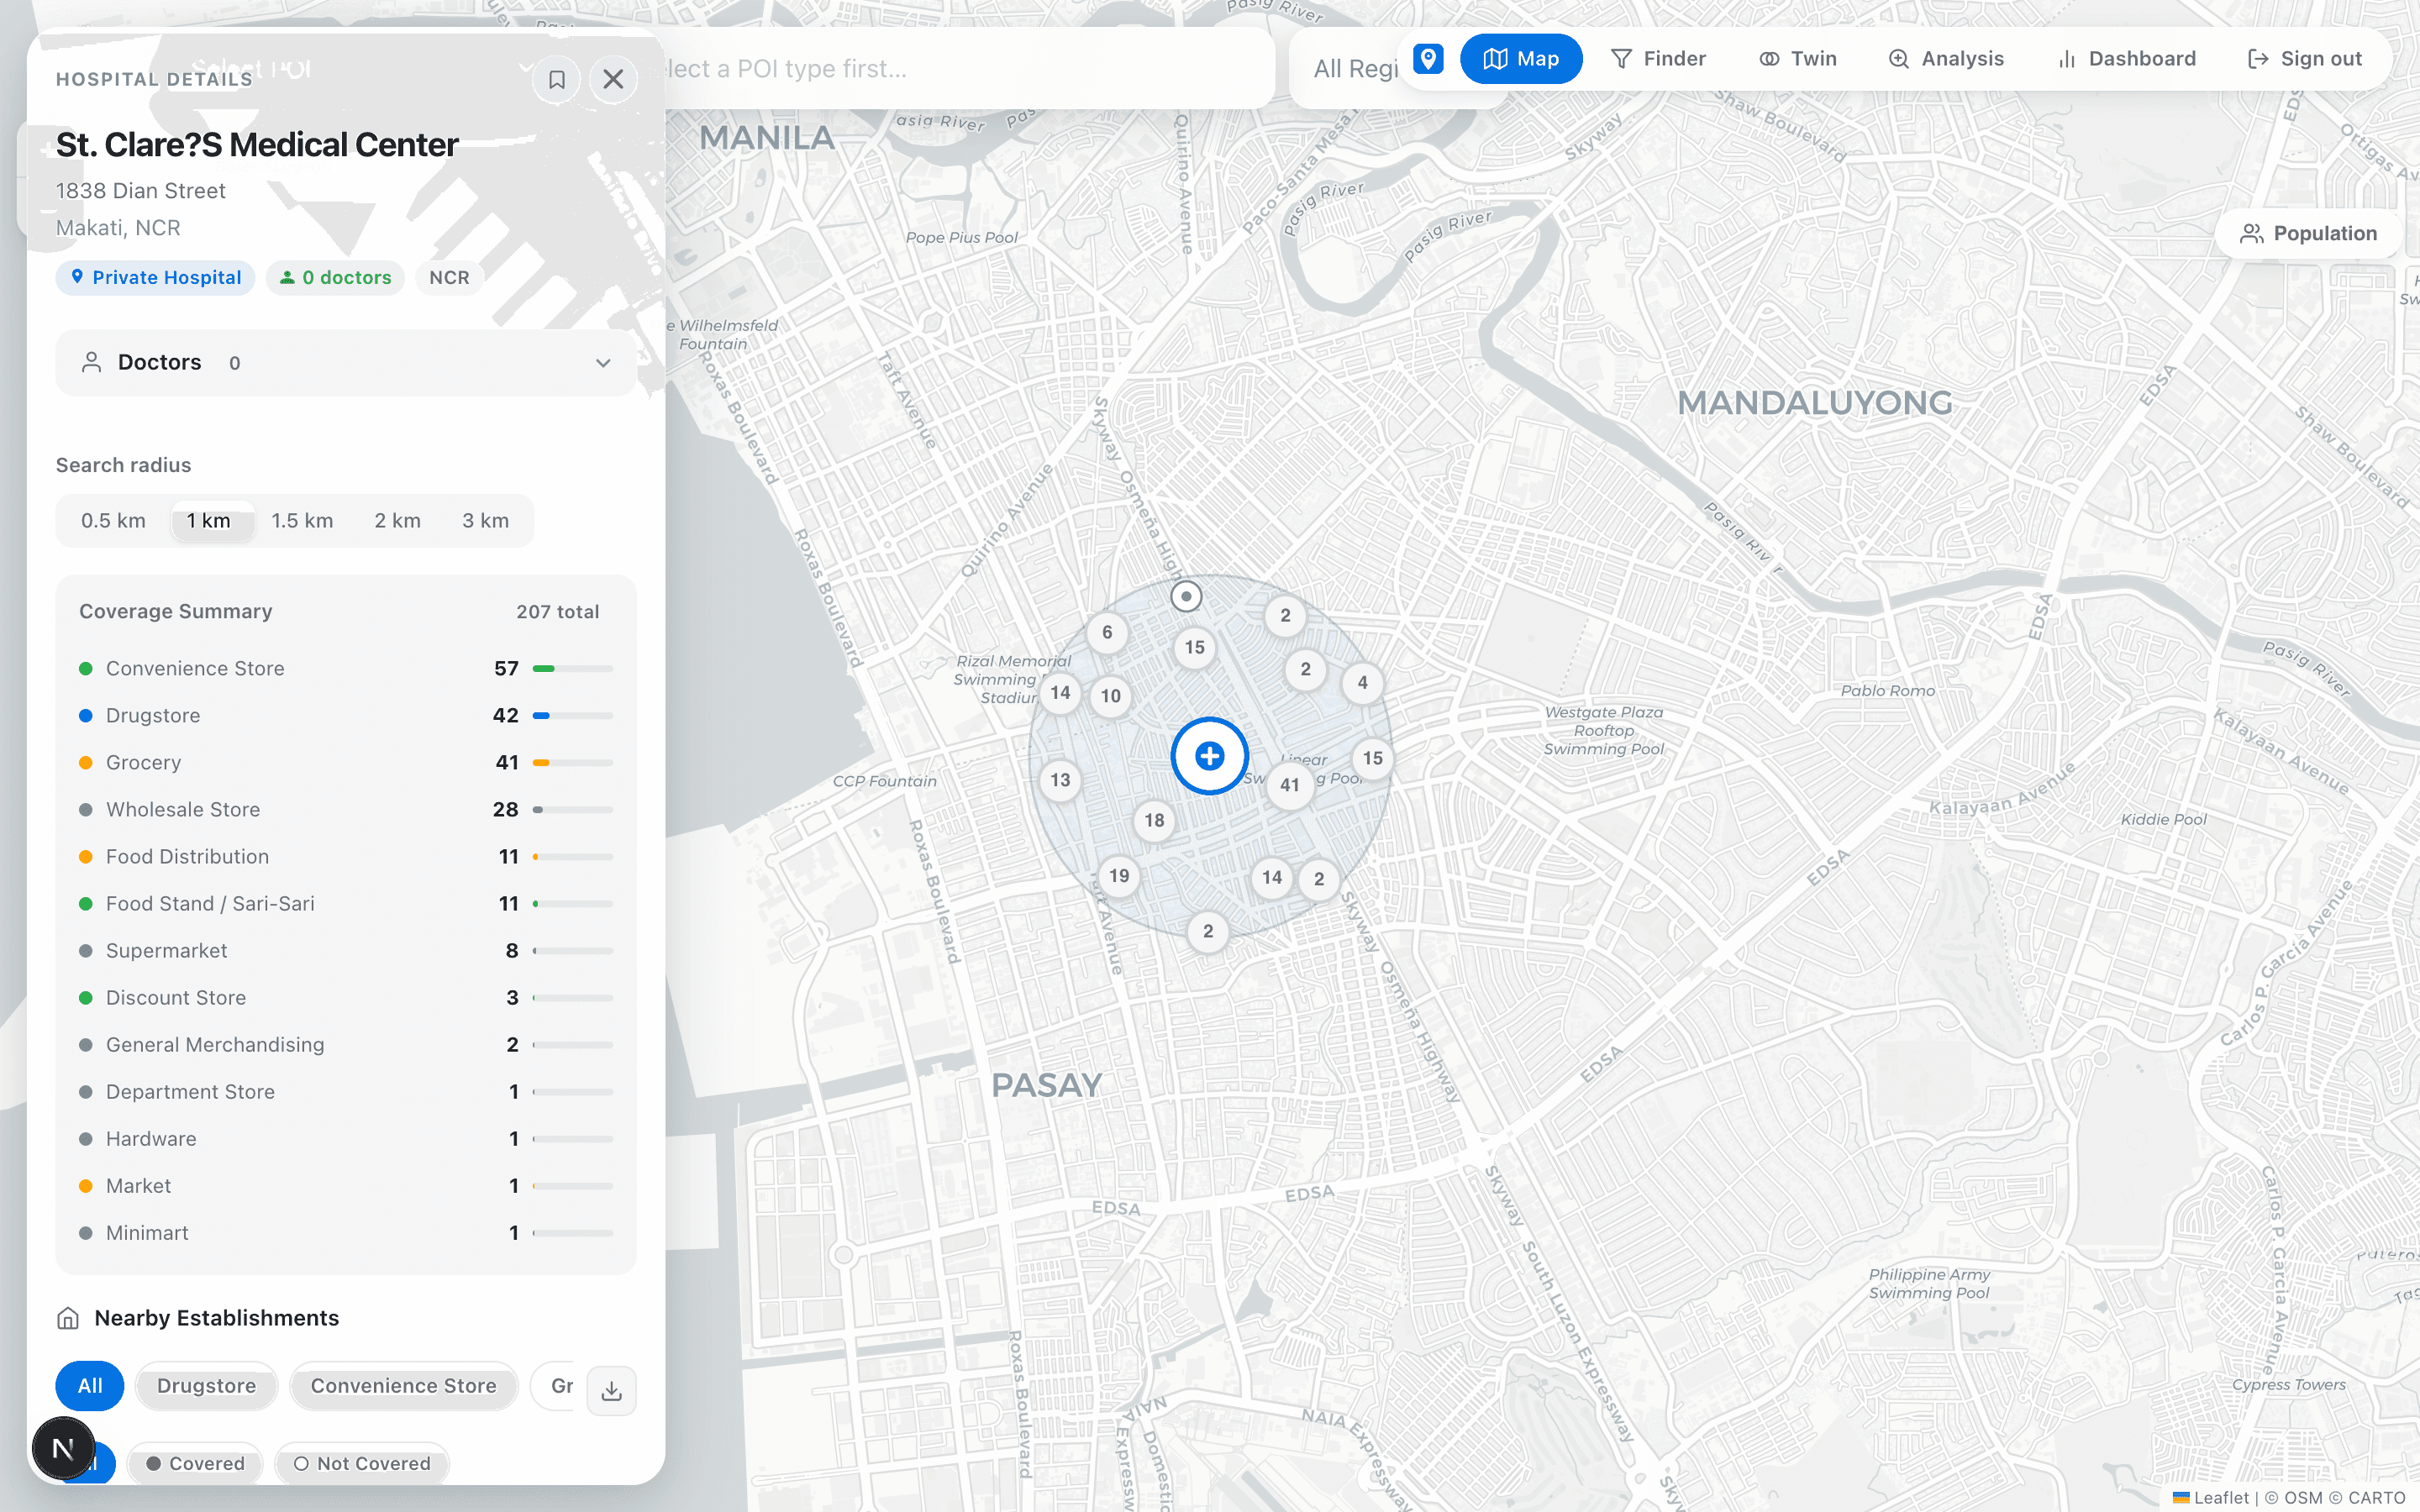This screenshot has height=1512, width=2420.
Task: Click the 0 doctors badge
Action: (335, 278)
